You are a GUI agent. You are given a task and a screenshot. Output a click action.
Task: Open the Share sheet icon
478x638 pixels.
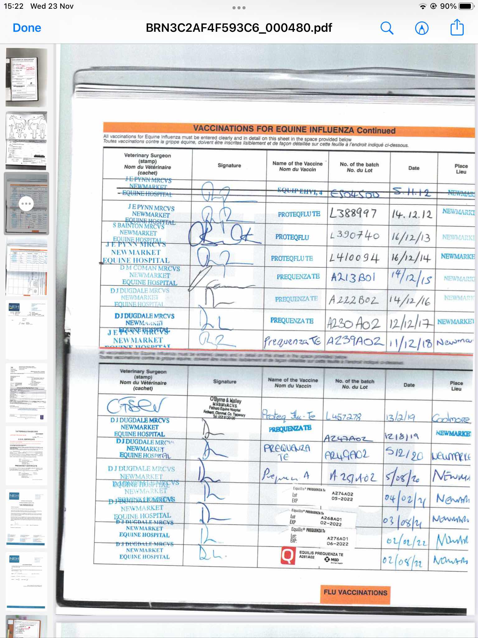(457, 27)
